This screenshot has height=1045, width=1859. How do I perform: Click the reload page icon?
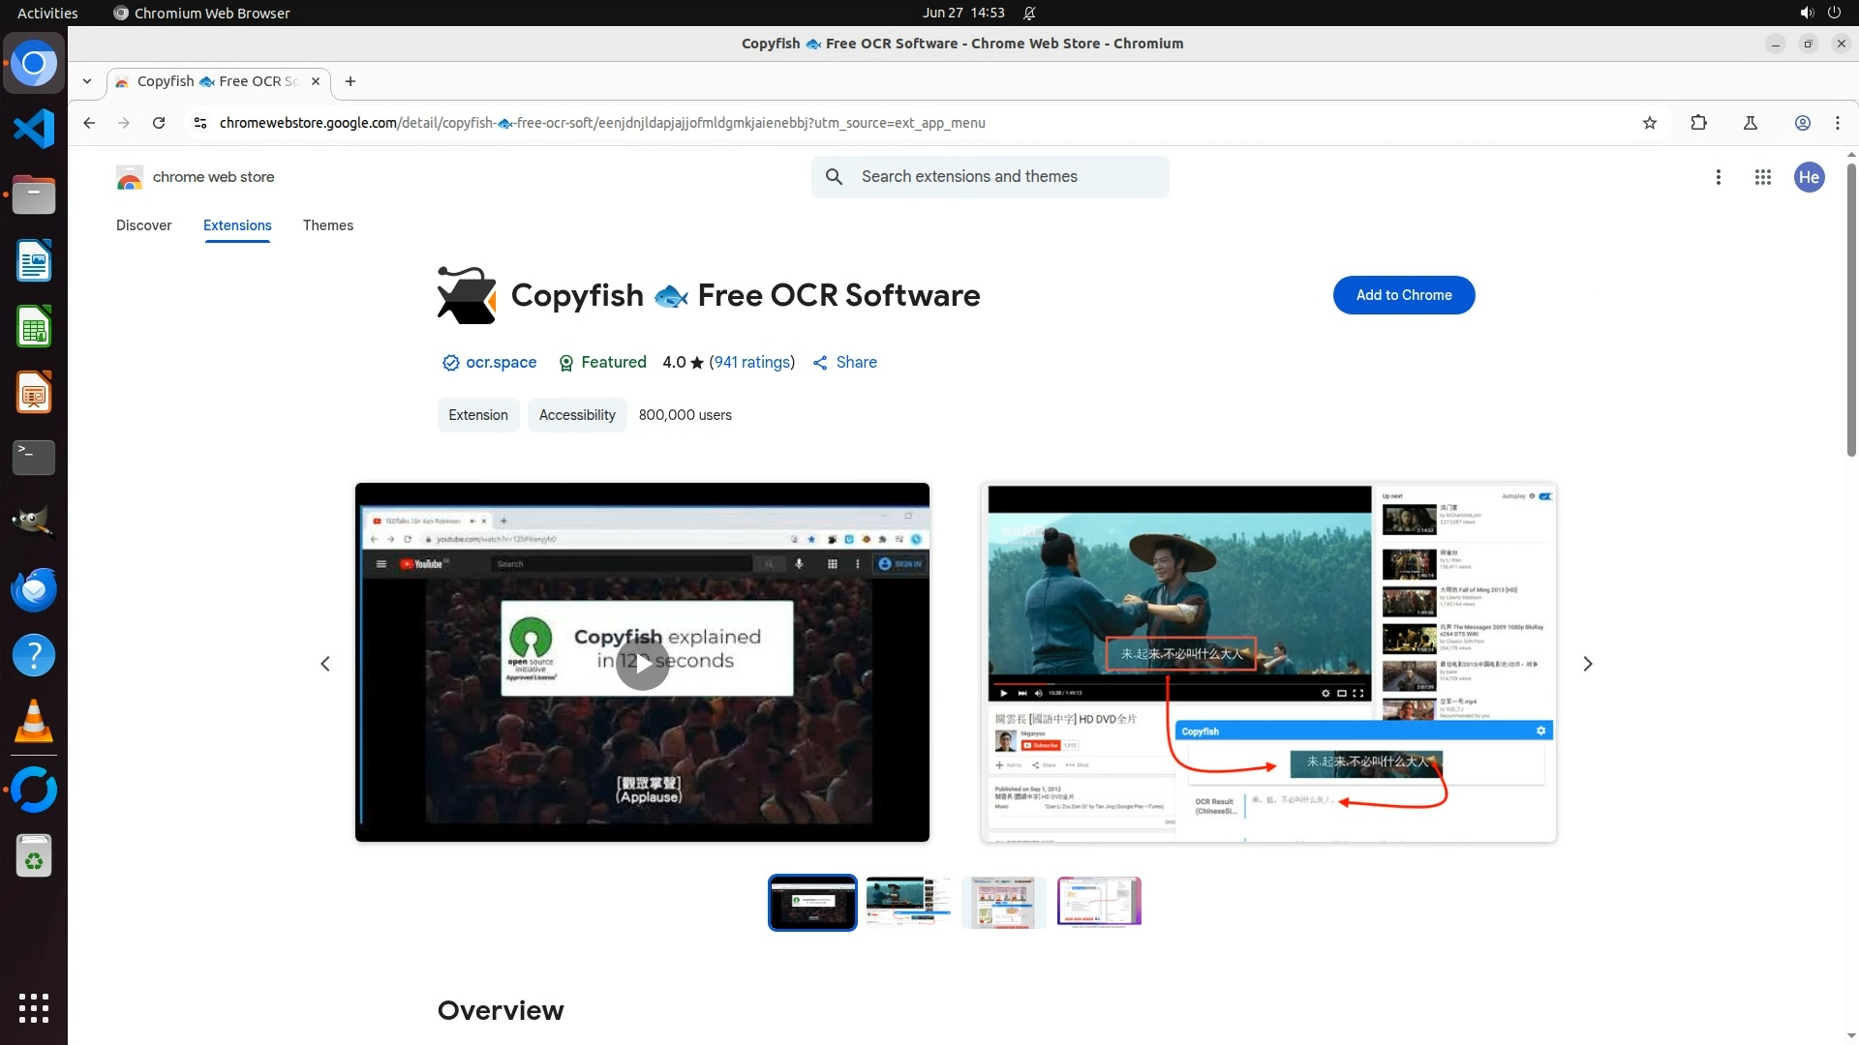click(159, 123)
